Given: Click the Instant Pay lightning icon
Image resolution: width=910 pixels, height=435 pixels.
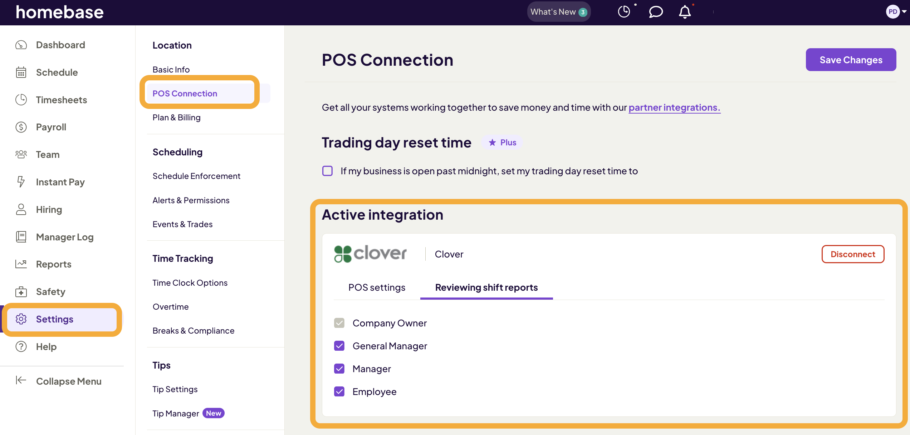Looking at the screenshot, I should (21, 182).
